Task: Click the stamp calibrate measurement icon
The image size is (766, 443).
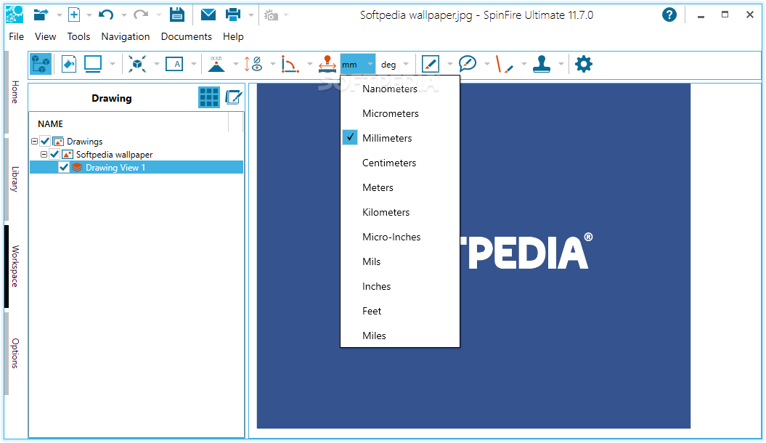Action: click(327, 64)
